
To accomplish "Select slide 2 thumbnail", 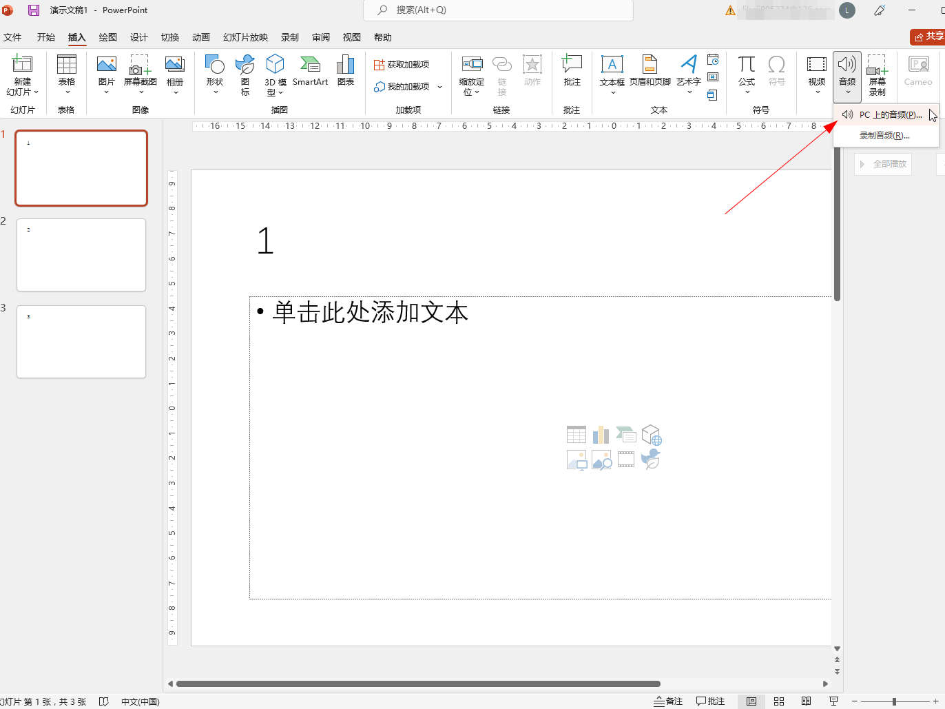I will pyautogui.click(x=81, y=255).
